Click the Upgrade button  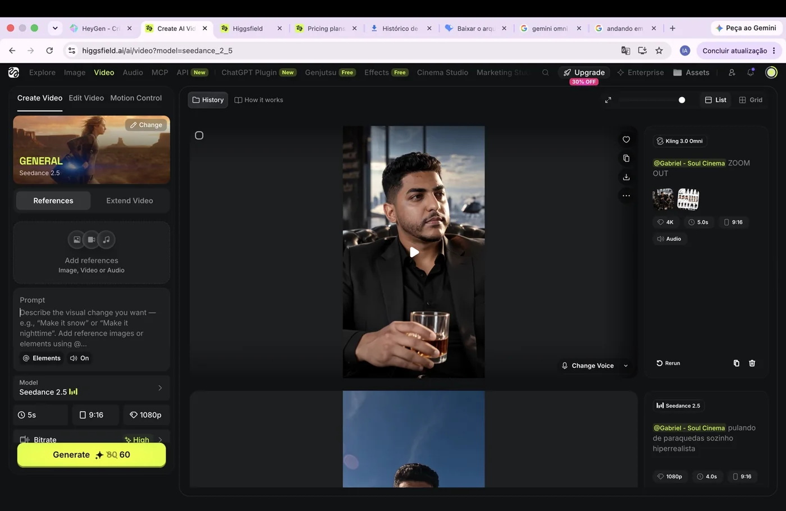coord(584,72)
